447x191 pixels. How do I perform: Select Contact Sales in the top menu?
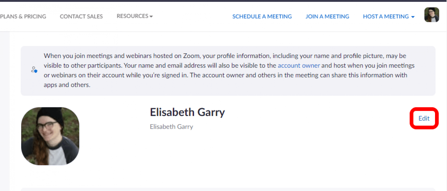[x=81, y=16]
